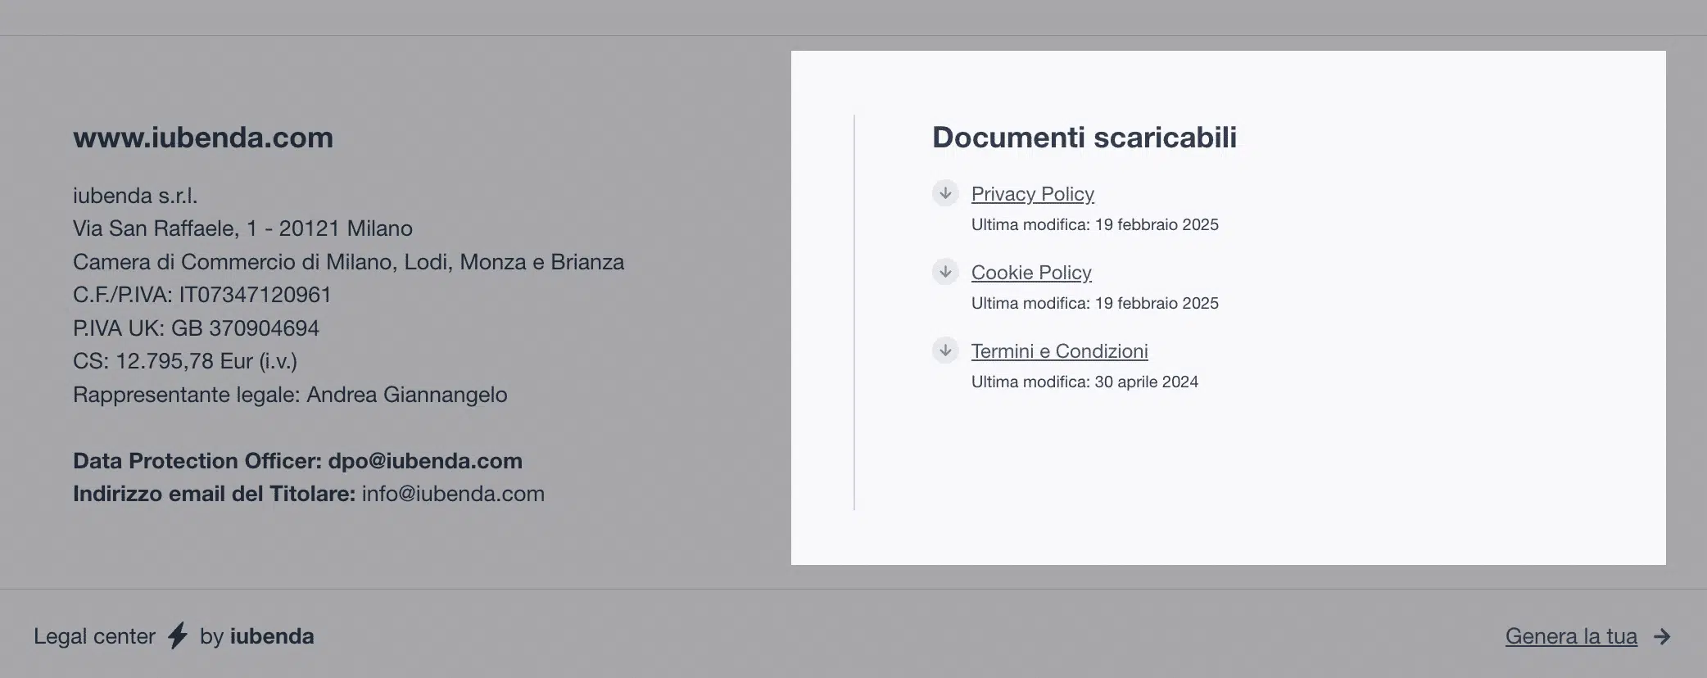Select the info@iubenda.com Titolare email line
The height and width of the screenshot is (678, 1707).
[309, 494]
